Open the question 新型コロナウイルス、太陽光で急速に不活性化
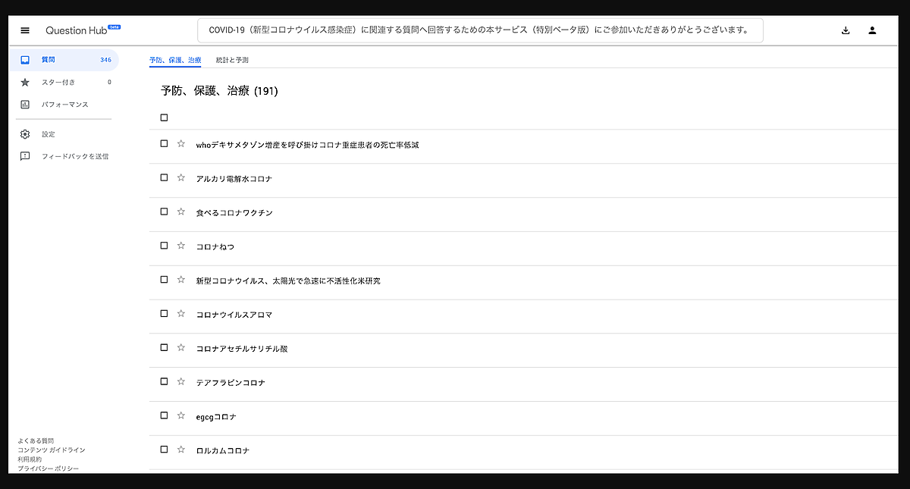Screen dimensions: 910x489 (288, 281)
